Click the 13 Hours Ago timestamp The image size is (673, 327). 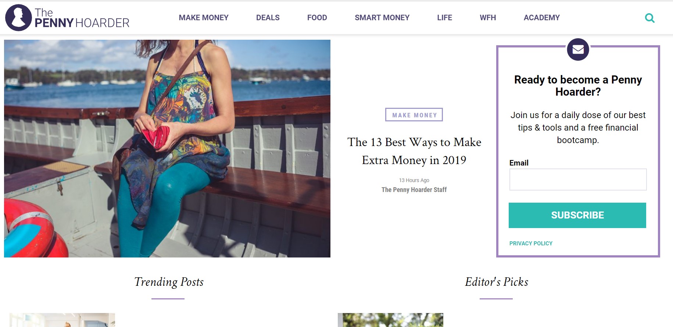[414, 180]
